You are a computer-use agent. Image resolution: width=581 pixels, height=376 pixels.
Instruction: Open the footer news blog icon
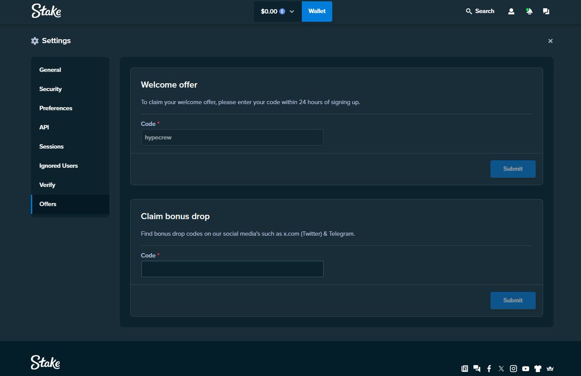click(x=465, y=368)
